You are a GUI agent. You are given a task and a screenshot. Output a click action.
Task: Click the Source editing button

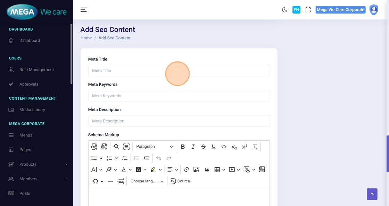180,181
